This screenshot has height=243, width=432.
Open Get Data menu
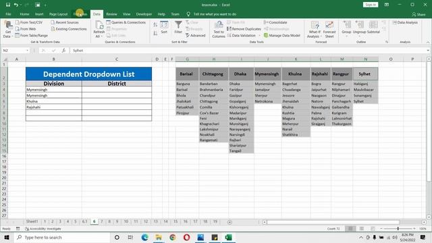7,29
